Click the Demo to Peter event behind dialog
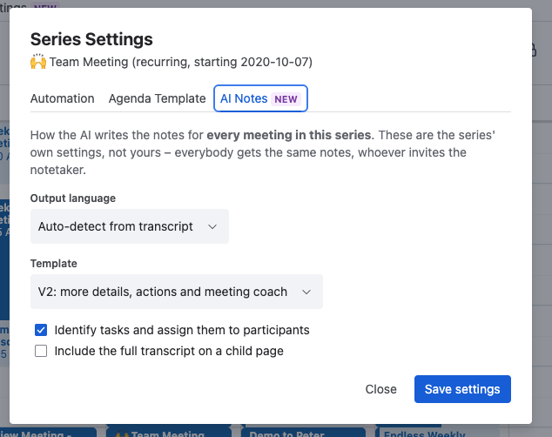552x437 pixels. tap(303, 433)
